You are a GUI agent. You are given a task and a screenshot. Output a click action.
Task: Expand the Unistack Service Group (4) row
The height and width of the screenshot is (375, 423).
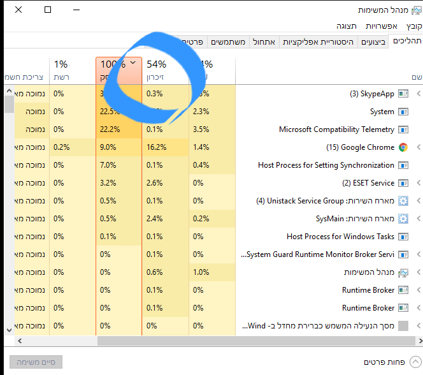point(419,201)
